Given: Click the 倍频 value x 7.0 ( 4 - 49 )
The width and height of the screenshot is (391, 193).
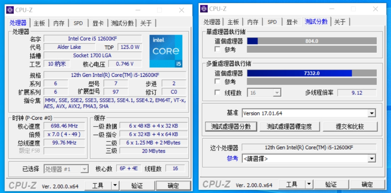Looking at the screenshot, I should click(x=64, y=134).
